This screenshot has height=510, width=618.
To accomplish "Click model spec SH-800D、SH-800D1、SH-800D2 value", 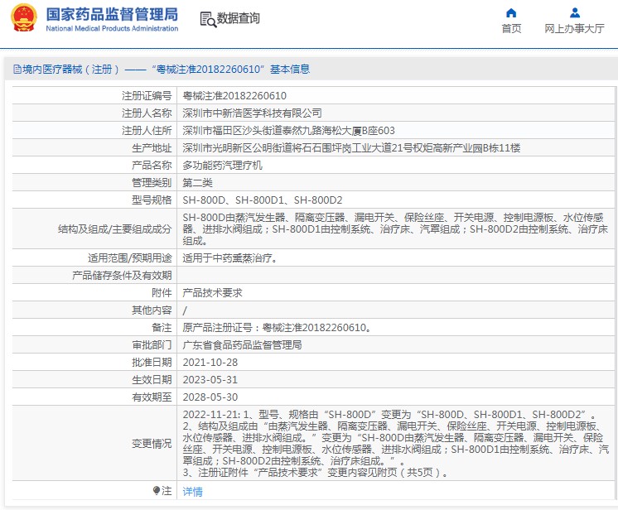I will (x=262, y=200).
